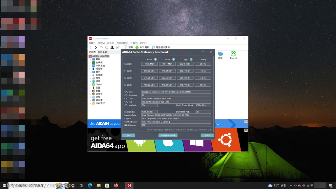The height and width of the screenshot is (189, 336).
Task: Expand the 主機板 tree node
Action: pyautogui.click(x=90, y=63)
